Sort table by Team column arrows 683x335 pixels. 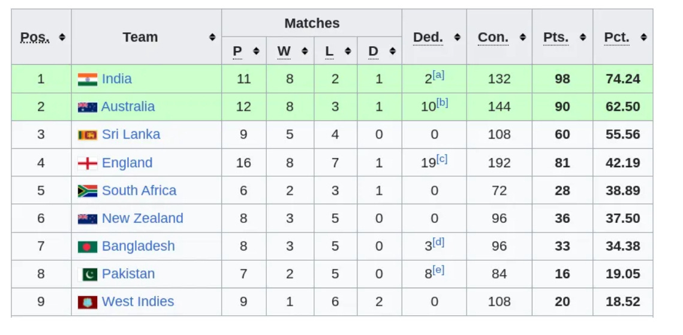click(212, 37)
